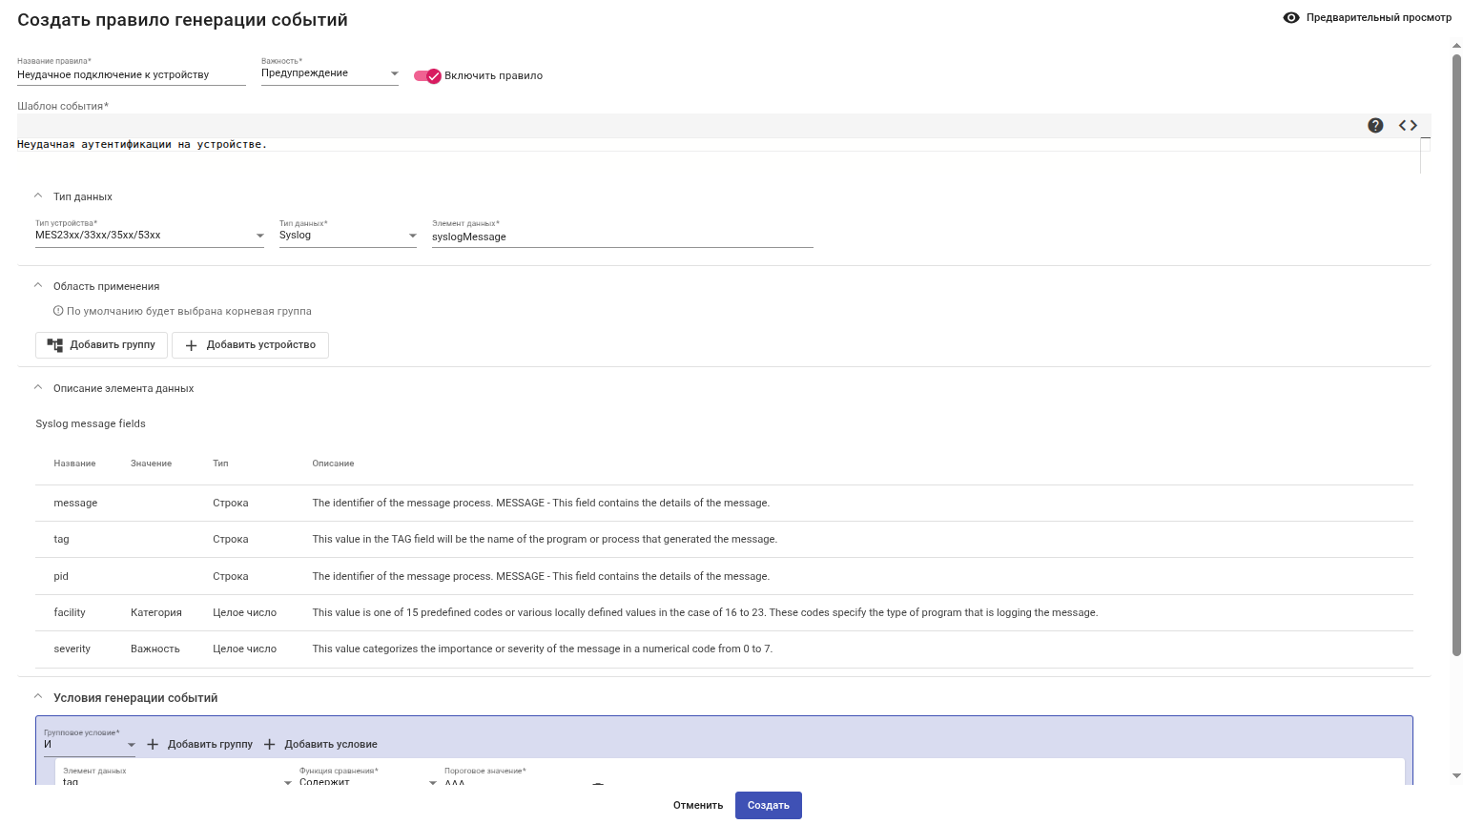Click plus icon for adding condition group

click(153, 745)
